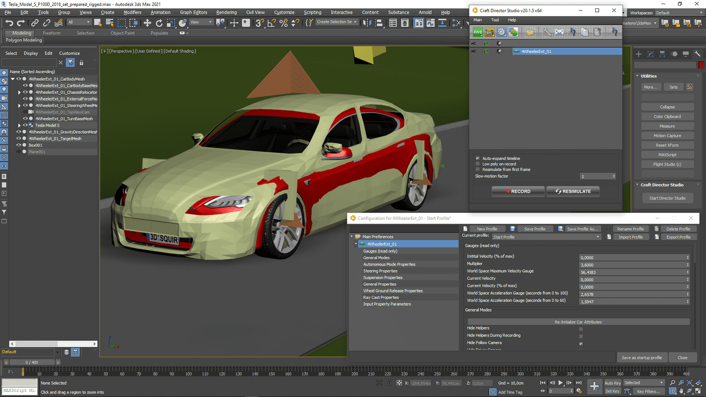Screen dimensions: 706x397
Task: Click the RECORD button
Action: pos(518,191)
